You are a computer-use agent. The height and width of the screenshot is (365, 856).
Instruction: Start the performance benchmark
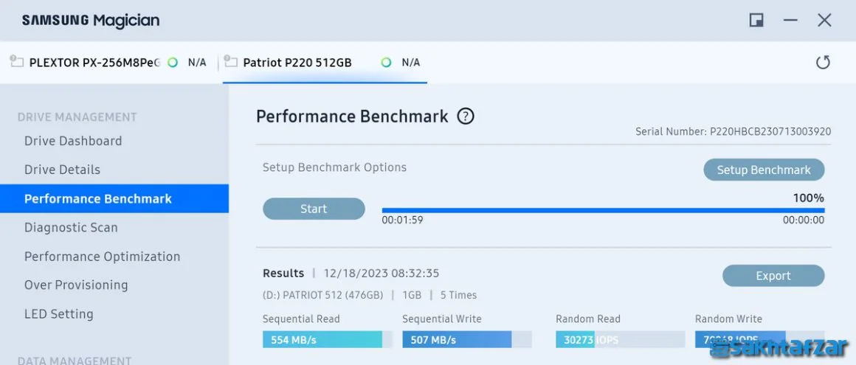coord(314,209)
